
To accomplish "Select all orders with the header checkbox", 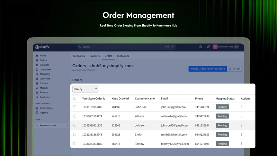I will click(x=75, y=98).
